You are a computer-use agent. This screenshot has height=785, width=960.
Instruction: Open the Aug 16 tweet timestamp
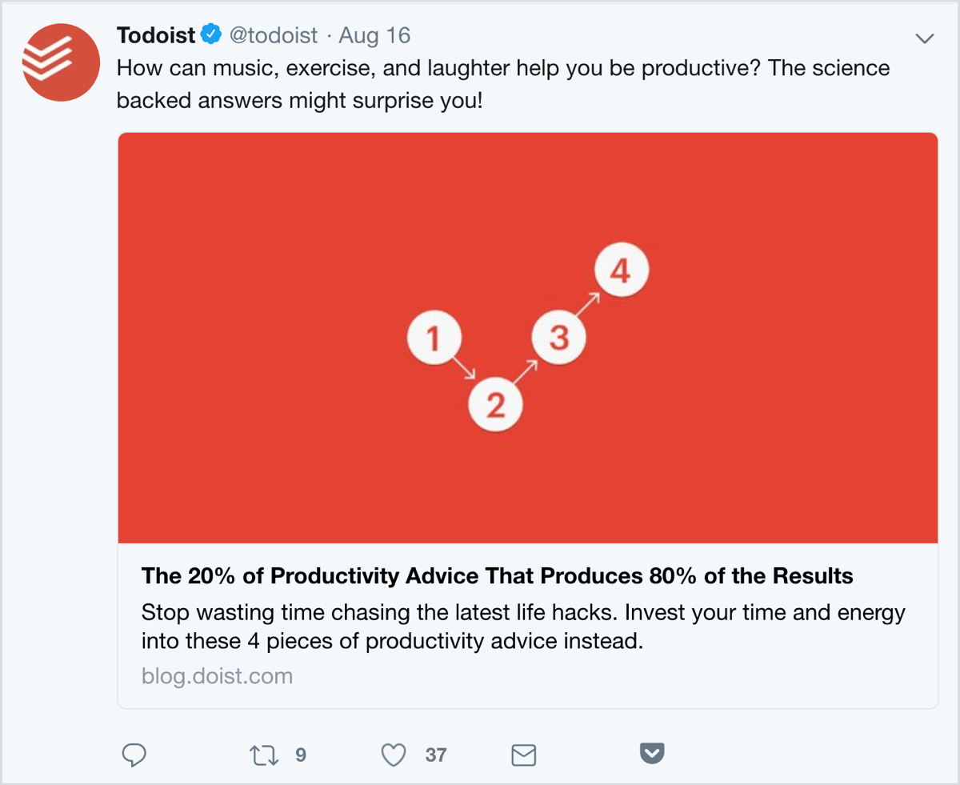point(374,36)
